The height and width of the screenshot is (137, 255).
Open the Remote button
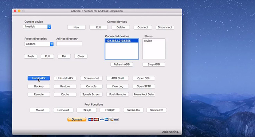click(x=39, y=94)
